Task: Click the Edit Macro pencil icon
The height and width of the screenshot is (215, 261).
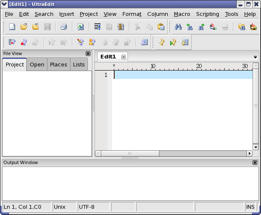Action: pyautogui.click(x=80, y=42)
